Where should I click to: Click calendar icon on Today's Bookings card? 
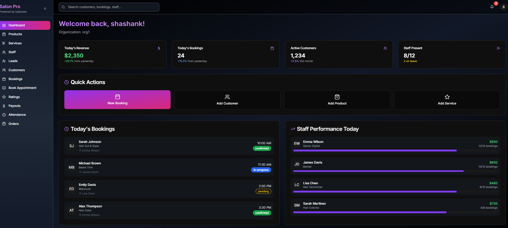pos(272,48)
